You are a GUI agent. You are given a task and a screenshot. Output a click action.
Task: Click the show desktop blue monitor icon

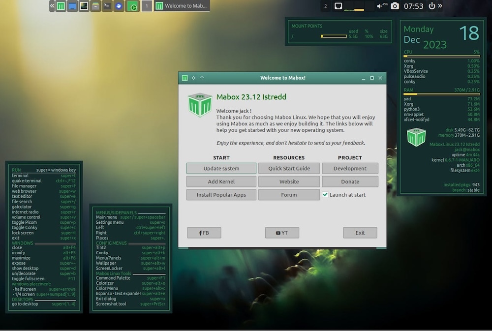72,6
